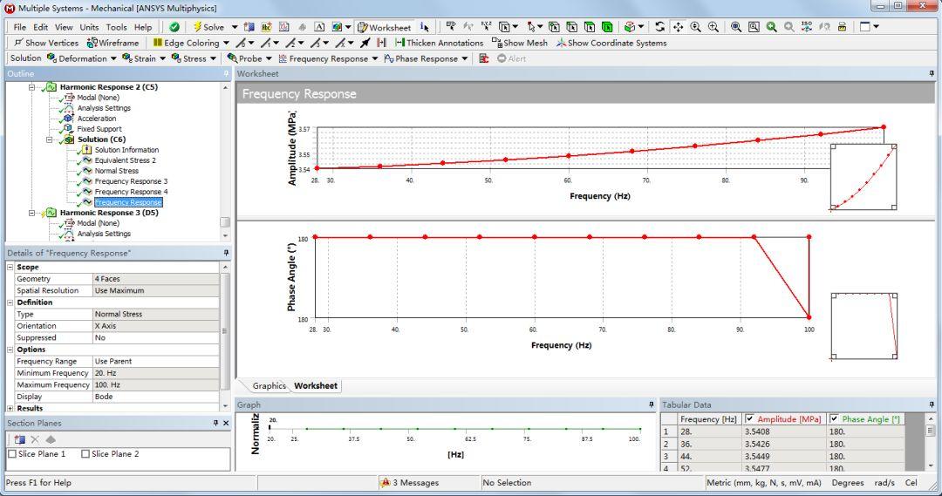The width and height of the screenshot is (942, 496).
Task: Toggle Show Mesh
Action: click(520, 43)
